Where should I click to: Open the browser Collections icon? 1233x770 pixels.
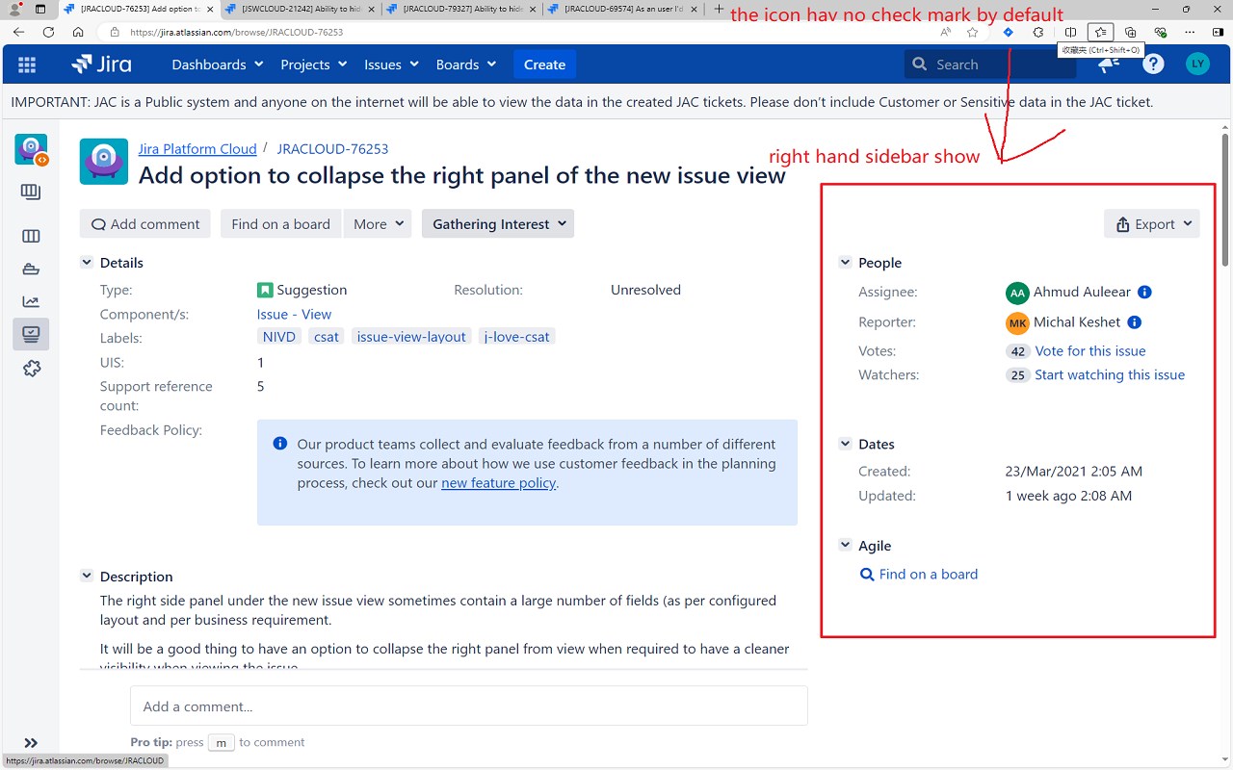pos(1131,32)
